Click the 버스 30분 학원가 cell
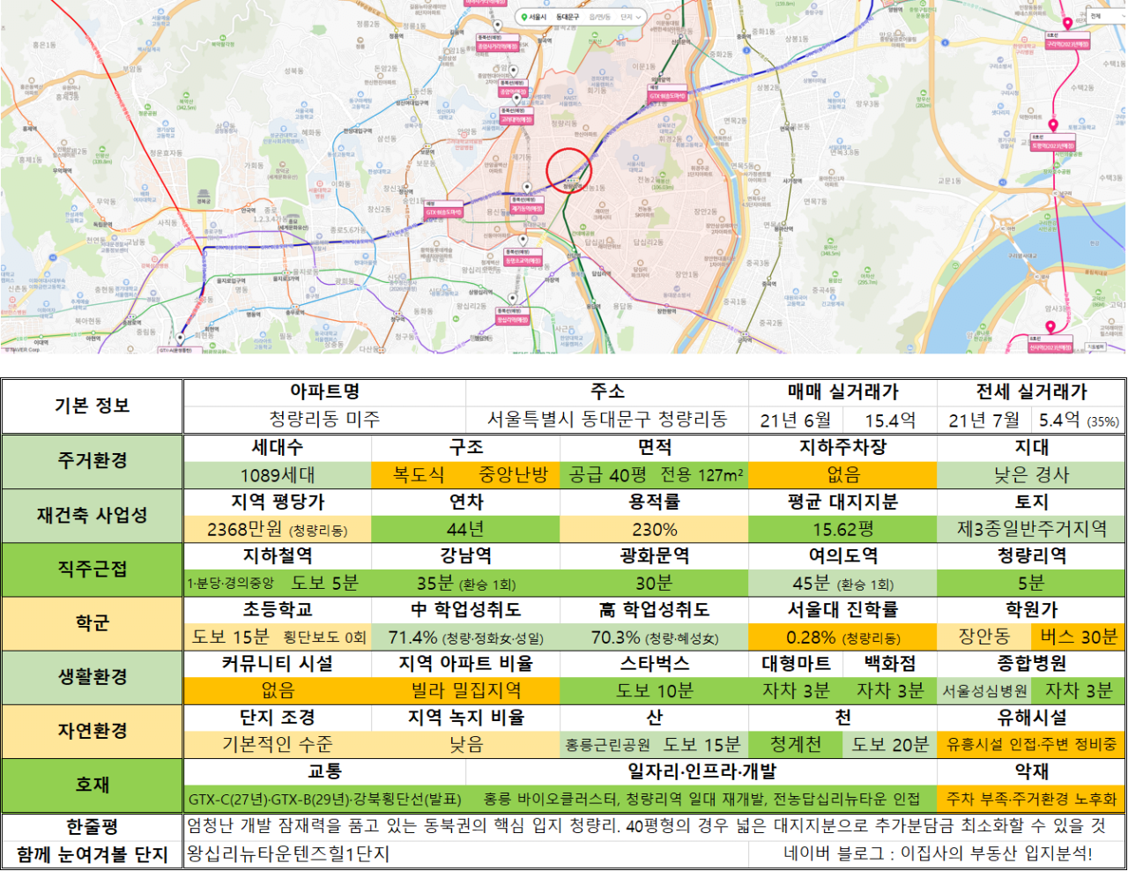The image size is (1128, 871). pyautogui.click(x=1079, y=637)
